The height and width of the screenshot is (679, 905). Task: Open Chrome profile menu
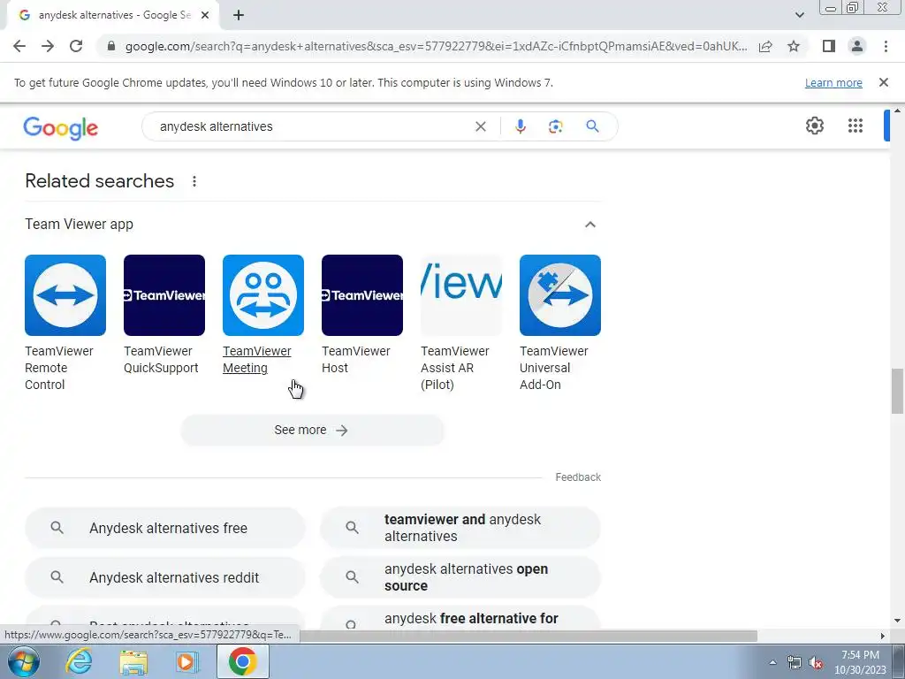tap(857, 46)
